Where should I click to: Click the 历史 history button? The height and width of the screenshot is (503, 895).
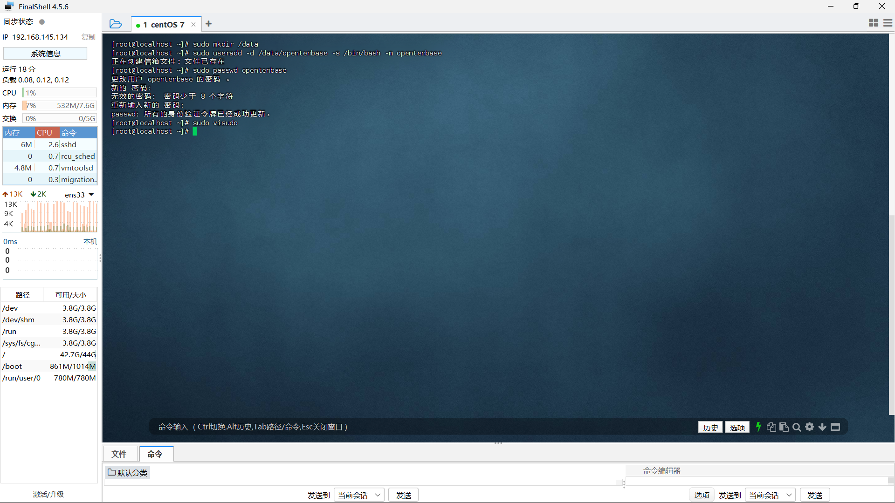[x=710, y=427]
